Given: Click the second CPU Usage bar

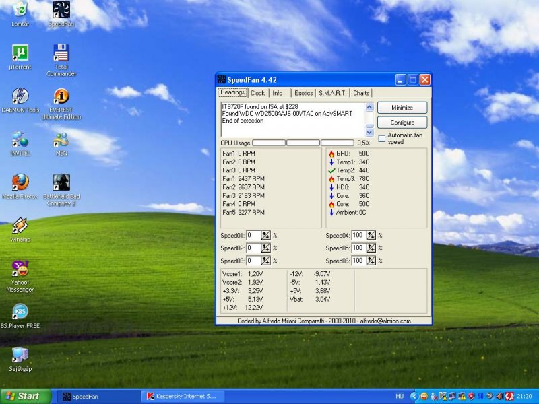Looking at the screenshot, I should tap(303, 143).
